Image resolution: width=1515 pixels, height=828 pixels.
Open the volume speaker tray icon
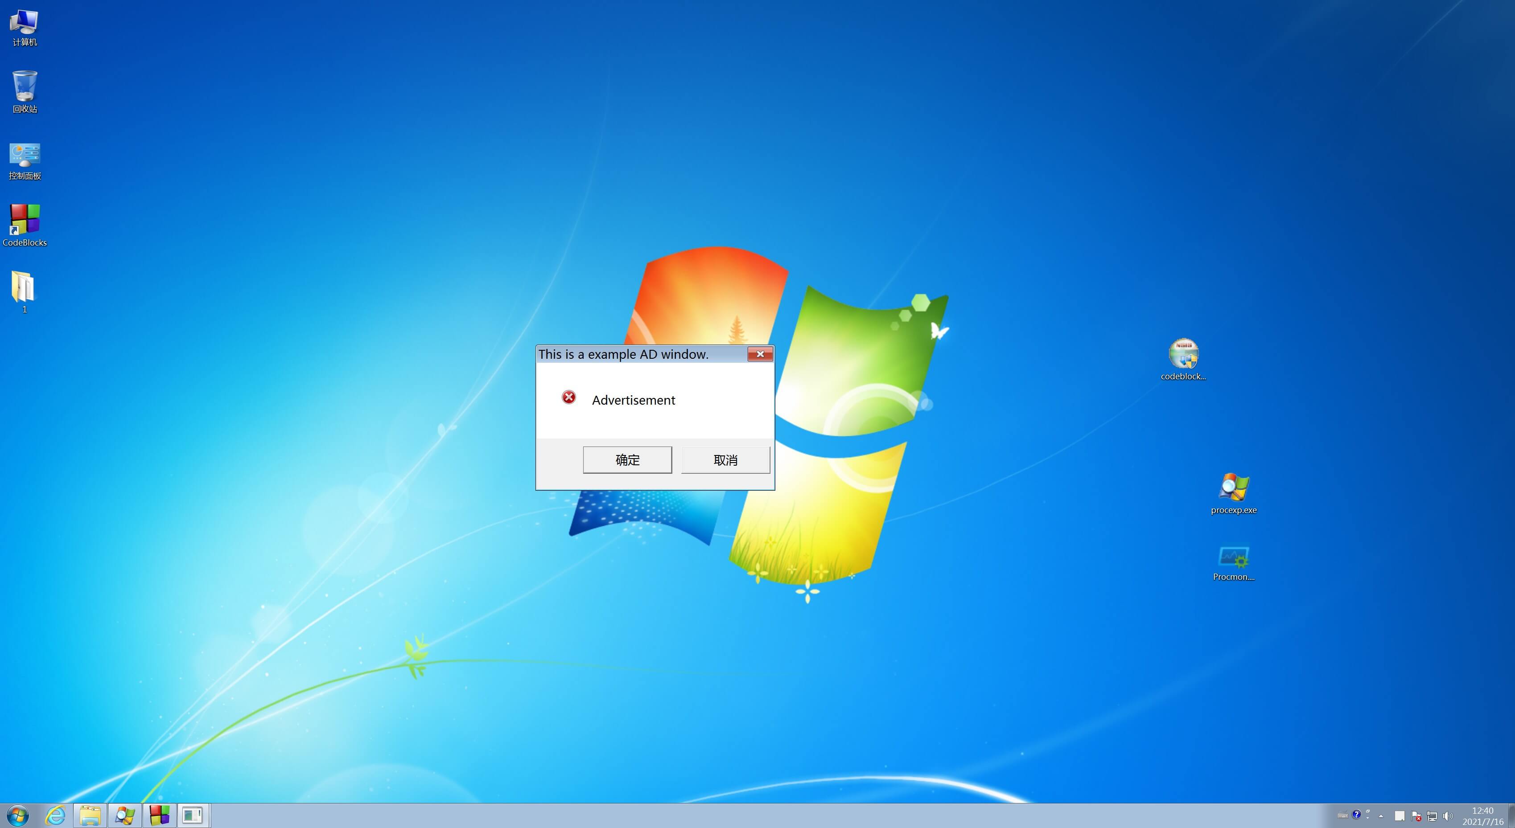point(1448,816)
